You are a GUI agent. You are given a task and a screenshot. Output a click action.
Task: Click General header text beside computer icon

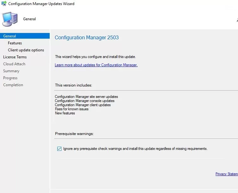pyautogui.click(x=29, y=19)
